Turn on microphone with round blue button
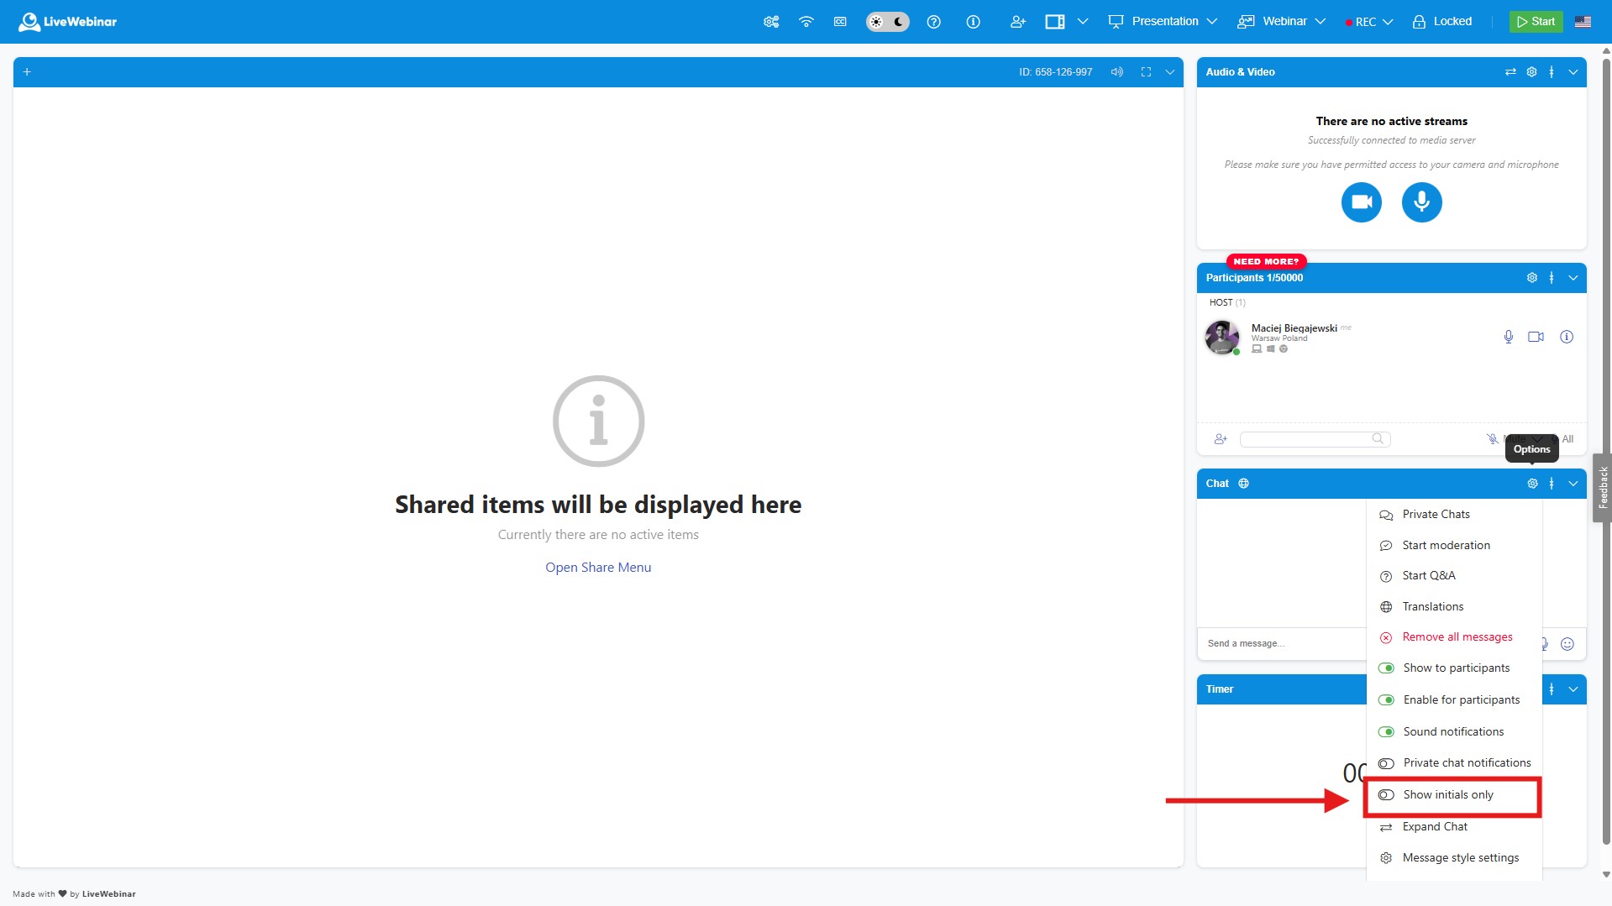The height and width of the screenshot is (906, 1612). pyautogui.click(x=1421, y=202)
